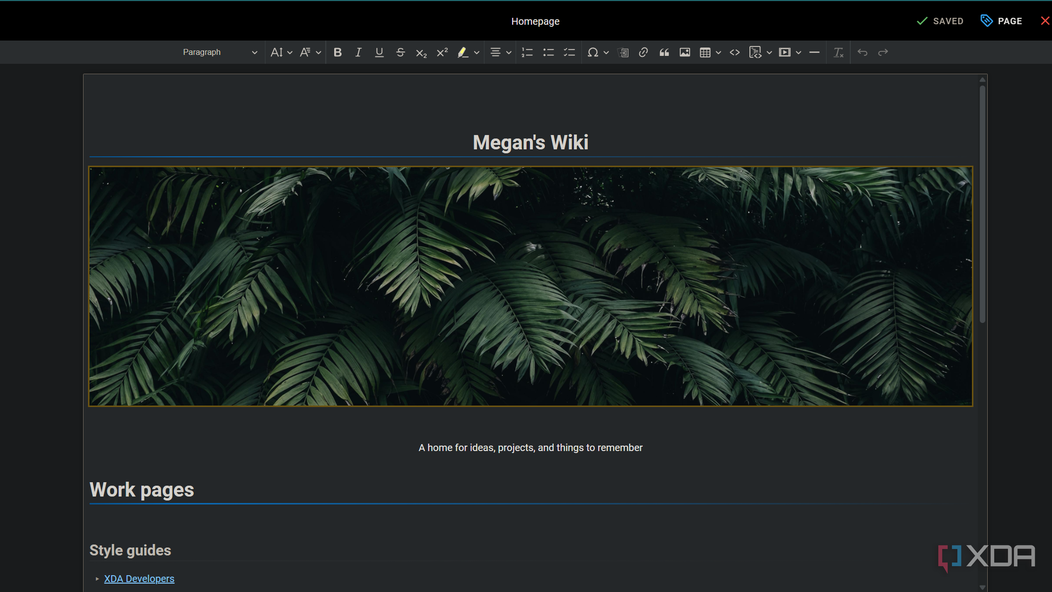Image resolution: width=1052 pixels, height=592 pixels.
Task: Click the insert media icon
Action: click(x=785, y=52)
